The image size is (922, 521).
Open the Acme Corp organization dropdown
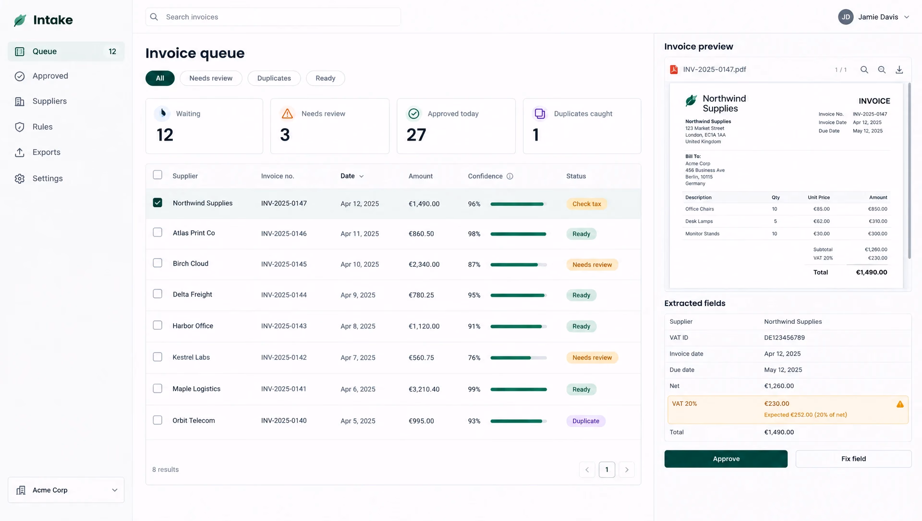coord(66,490)
